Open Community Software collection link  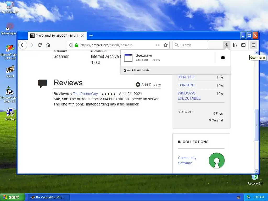(187, 160)
